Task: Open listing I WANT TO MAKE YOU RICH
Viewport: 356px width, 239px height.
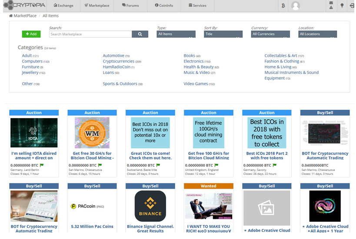Action: pyautogui.click(x=208, y=228)
